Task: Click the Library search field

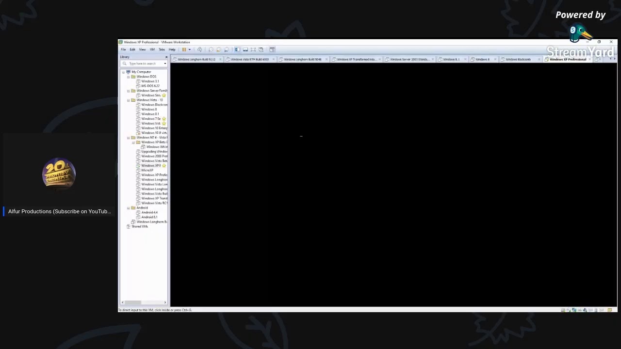Action: click(x=144, y=63)
